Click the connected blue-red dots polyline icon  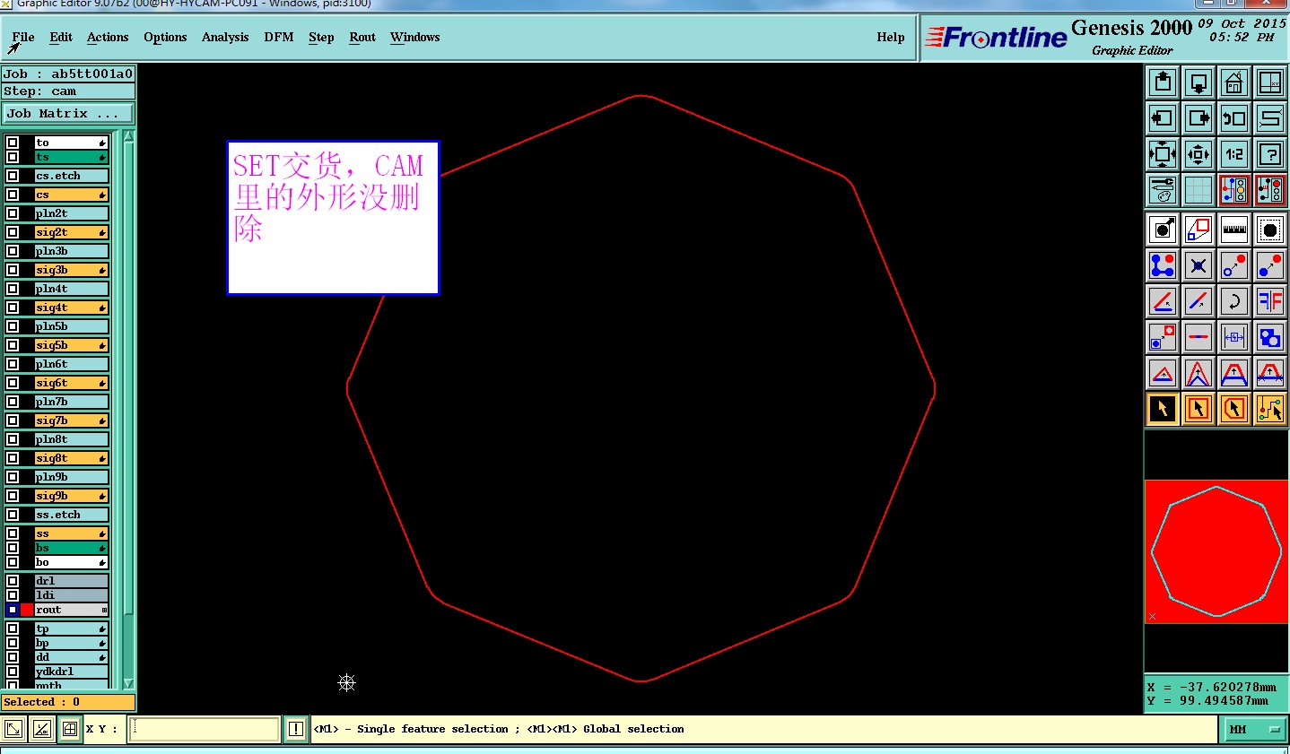[1163, 265]
